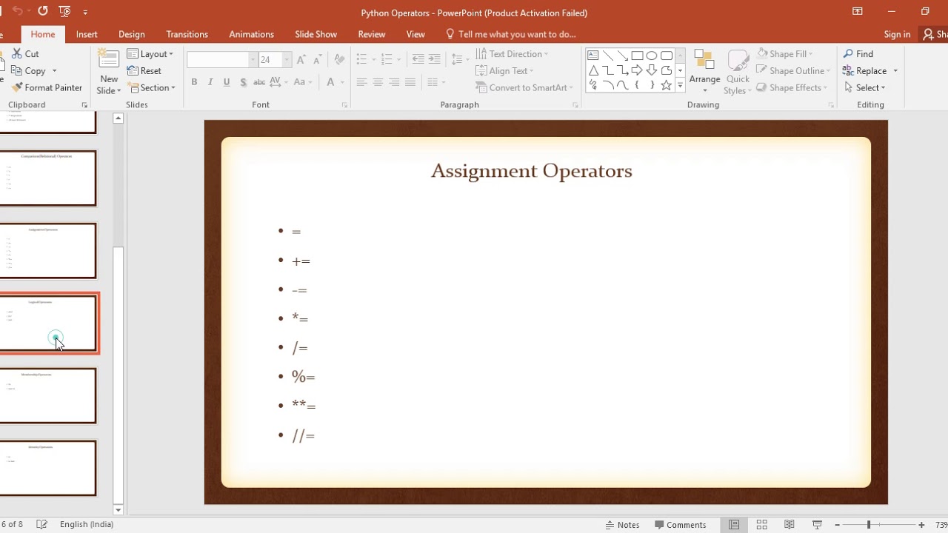
Task: Open the Arrange shapes menu
Action: click(704, 73)
